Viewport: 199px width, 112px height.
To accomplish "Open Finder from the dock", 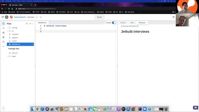I will [x=33, y=109].
